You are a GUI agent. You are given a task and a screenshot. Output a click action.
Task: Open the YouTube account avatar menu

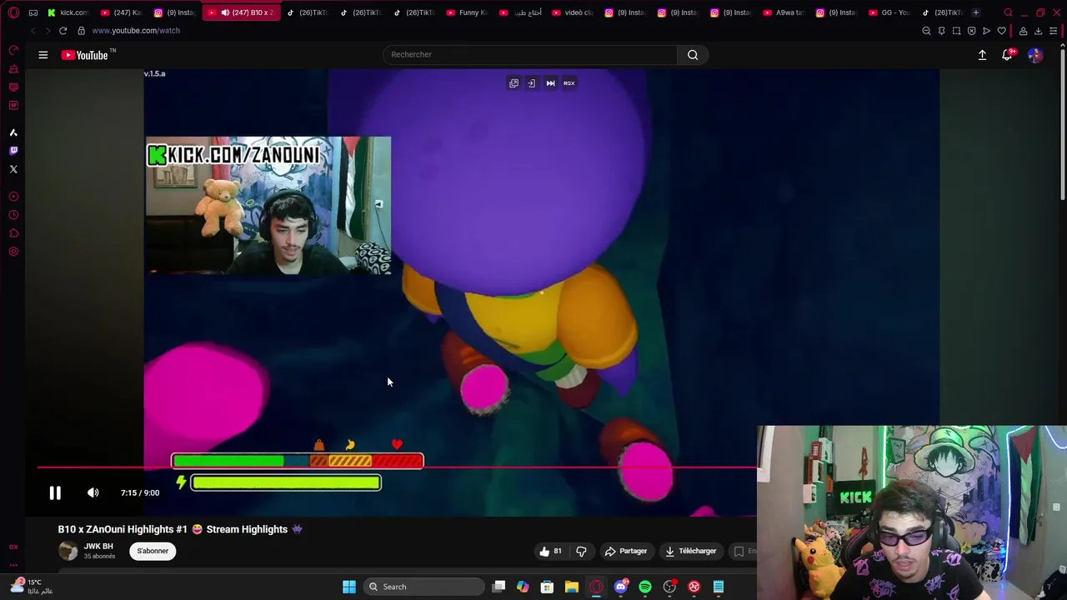click(x=1034, y=55)
